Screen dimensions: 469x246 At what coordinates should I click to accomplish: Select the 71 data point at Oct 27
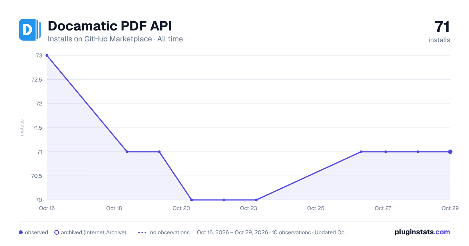click(386, 152)
